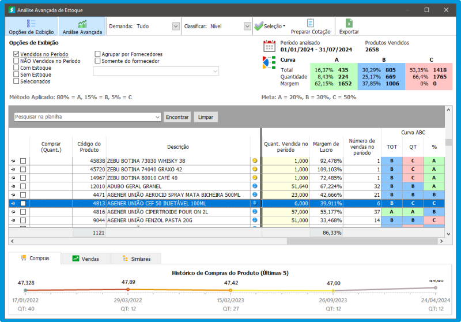Image resolution: width=461 pixels, height=322 pixels.
Task: Open the Seleção dropdown menu
Action: coord(269,26)
